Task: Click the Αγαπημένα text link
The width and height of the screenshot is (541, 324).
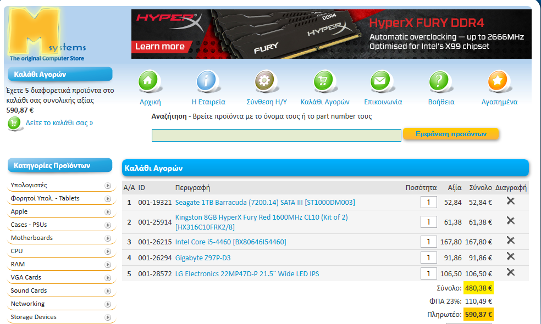Action: pos(499,102)
